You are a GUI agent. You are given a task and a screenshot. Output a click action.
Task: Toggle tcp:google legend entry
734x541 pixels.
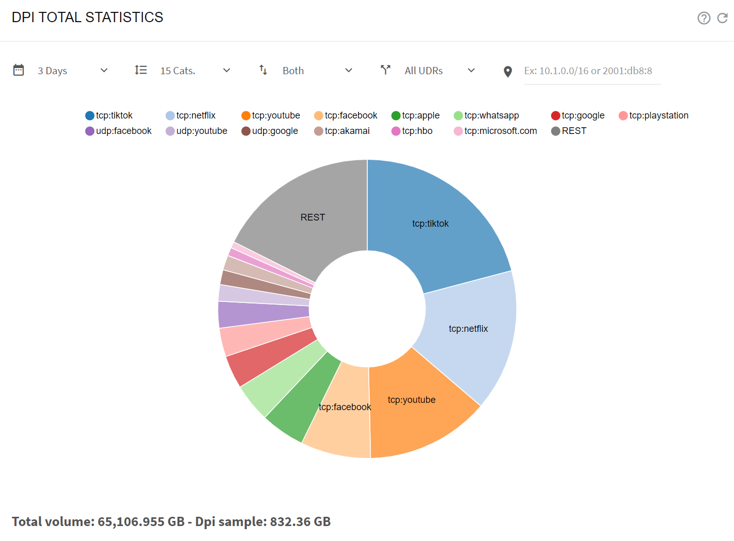pyautogui.click(x=577, y=115)
